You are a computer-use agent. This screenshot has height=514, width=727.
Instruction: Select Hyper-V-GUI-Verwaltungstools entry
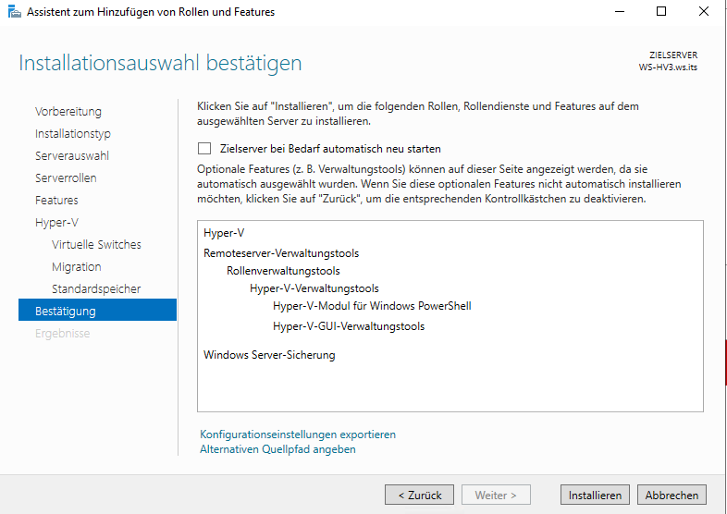click(x=349, y=326)
